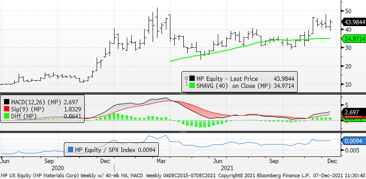This screenshot has height=179, width=366.
Task: Select the black MP Equity legend swatch
Action: [193, 79]
